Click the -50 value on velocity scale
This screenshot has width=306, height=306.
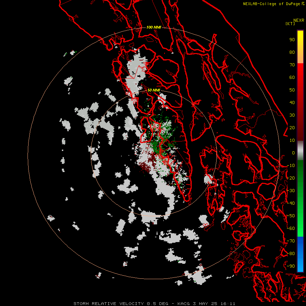click(x=291, y=216)
